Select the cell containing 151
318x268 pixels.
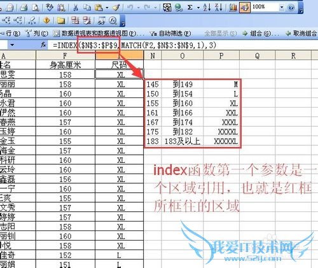tap(66, 264)
